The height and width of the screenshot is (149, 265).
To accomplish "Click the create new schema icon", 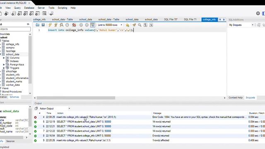I will 14,14.
